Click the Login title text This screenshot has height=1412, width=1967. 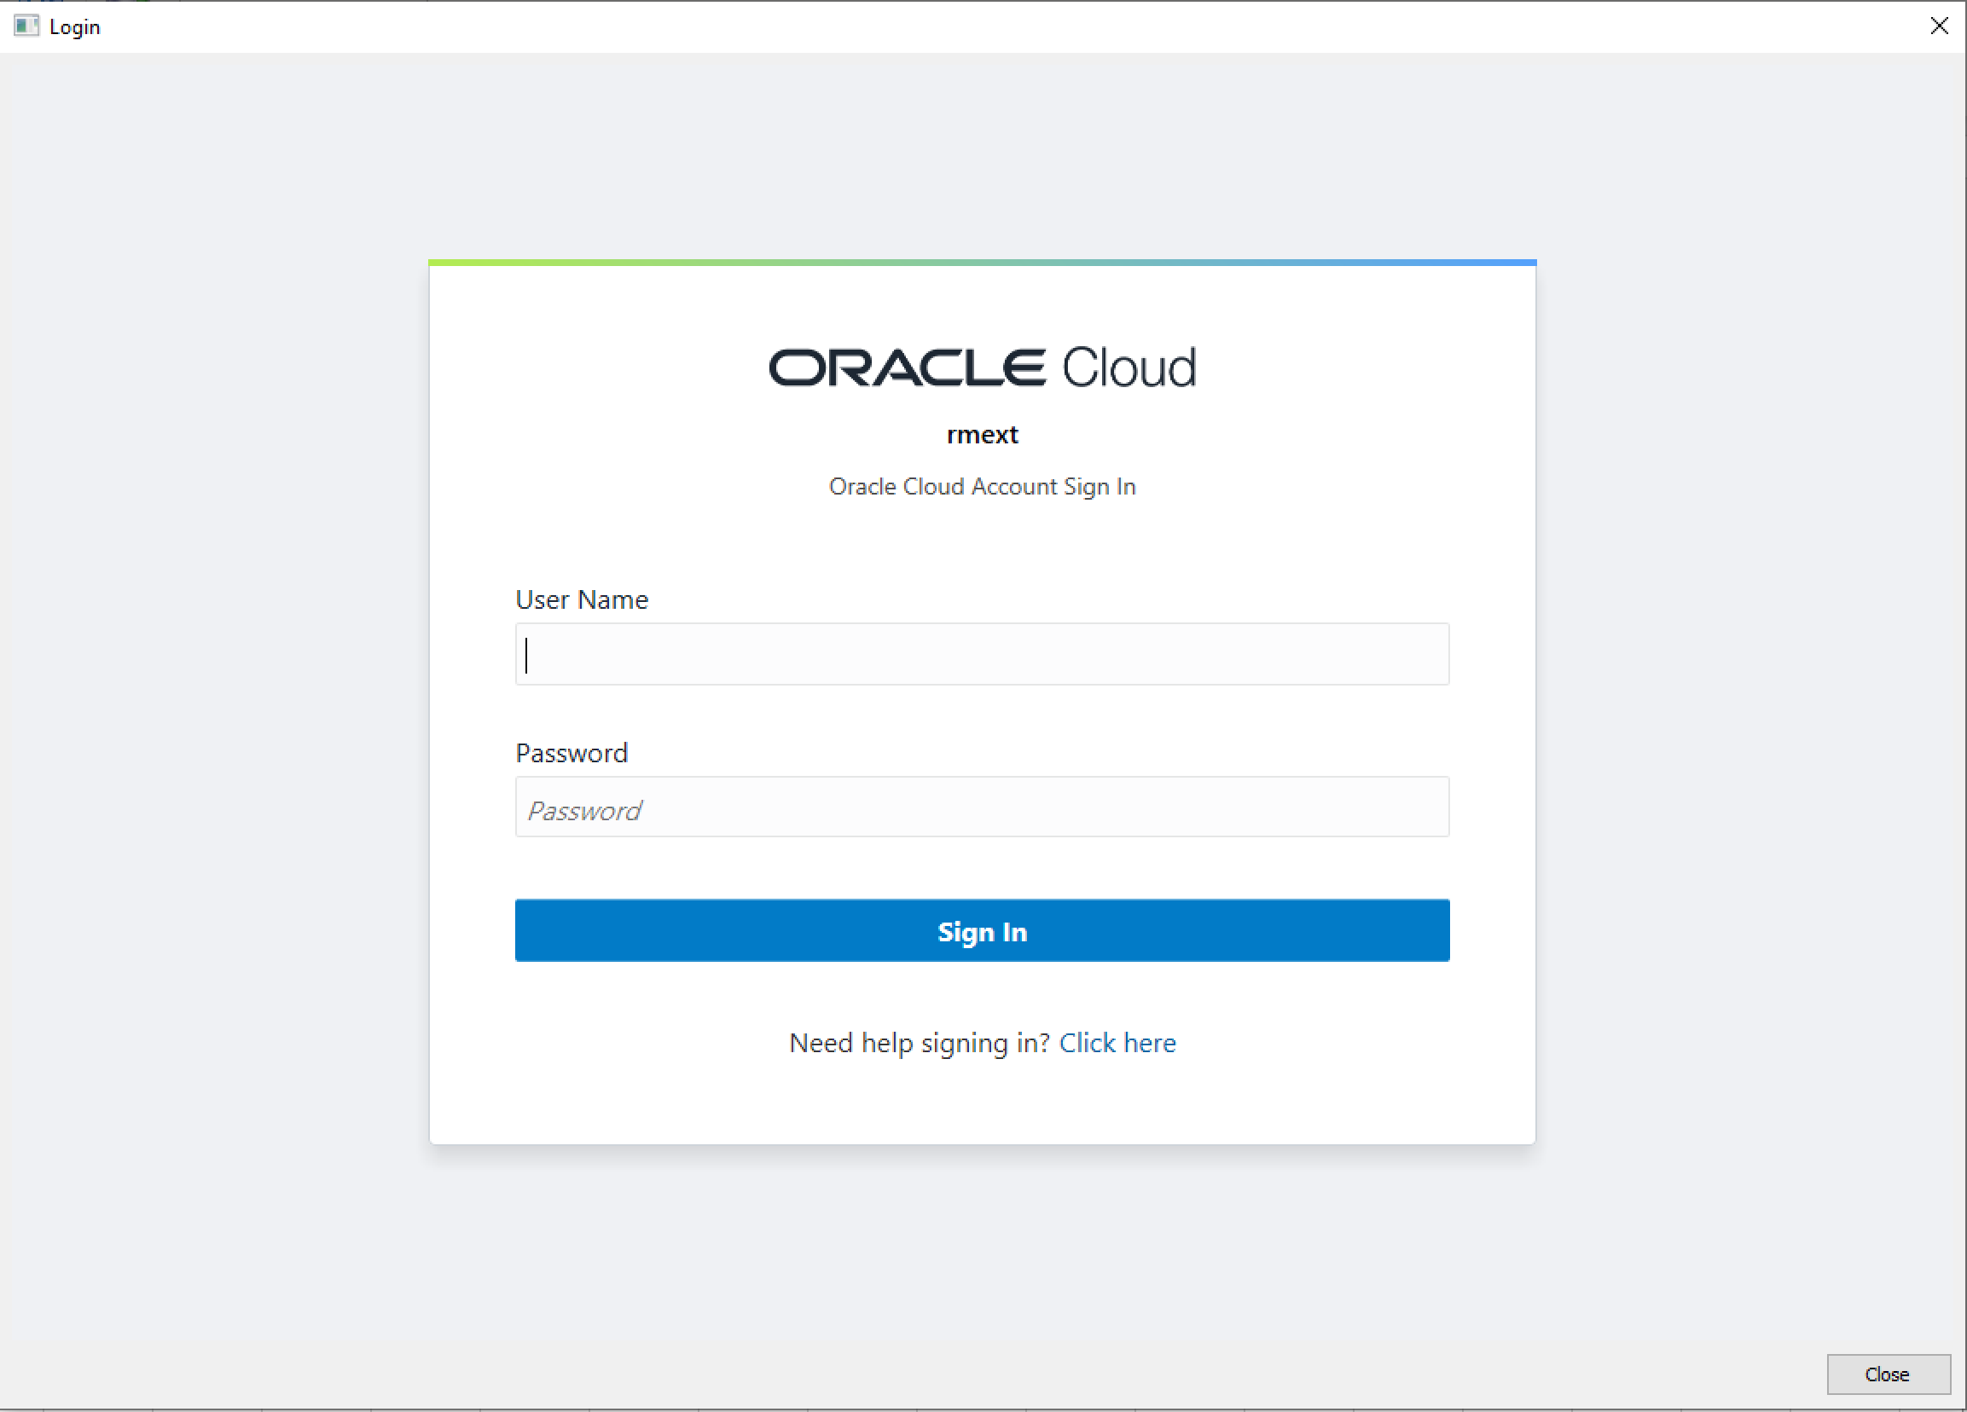[74, 27]
